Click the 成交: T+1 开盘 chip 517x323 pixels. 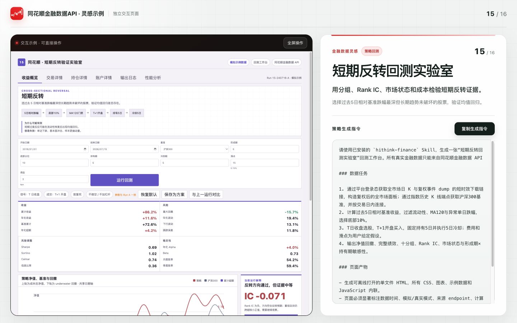56,195
